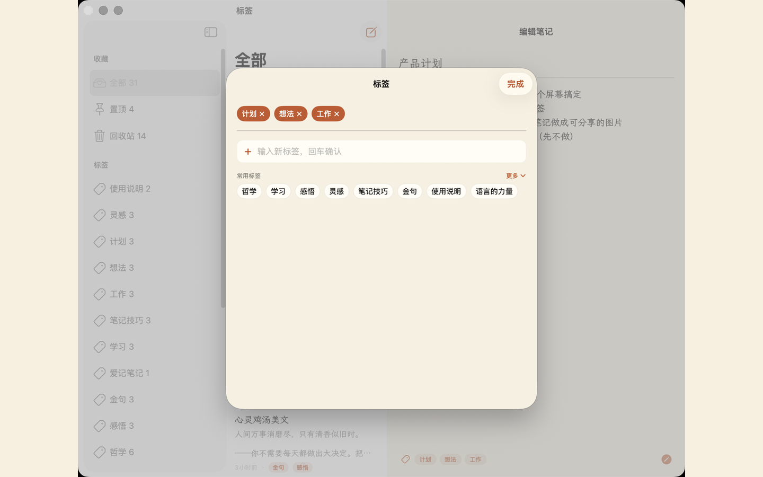
Task: Click the new note compose icon
Action: click(371, 32)
